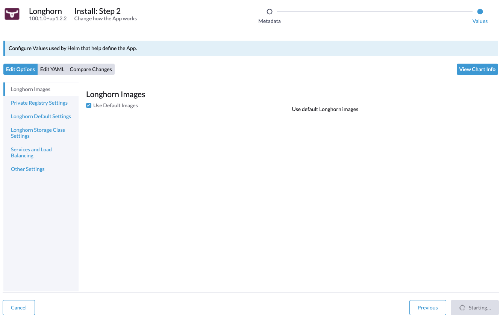503x320 pixels.
Task: Cancel the Longhorn installation
Action: pyautogui.click(x=18, y=307)
